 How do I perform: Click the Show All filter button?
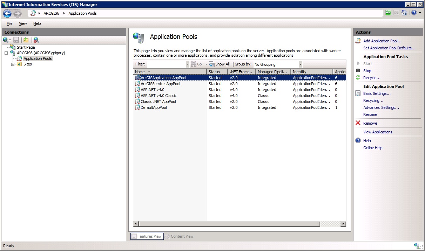click(x=220, y=64)
